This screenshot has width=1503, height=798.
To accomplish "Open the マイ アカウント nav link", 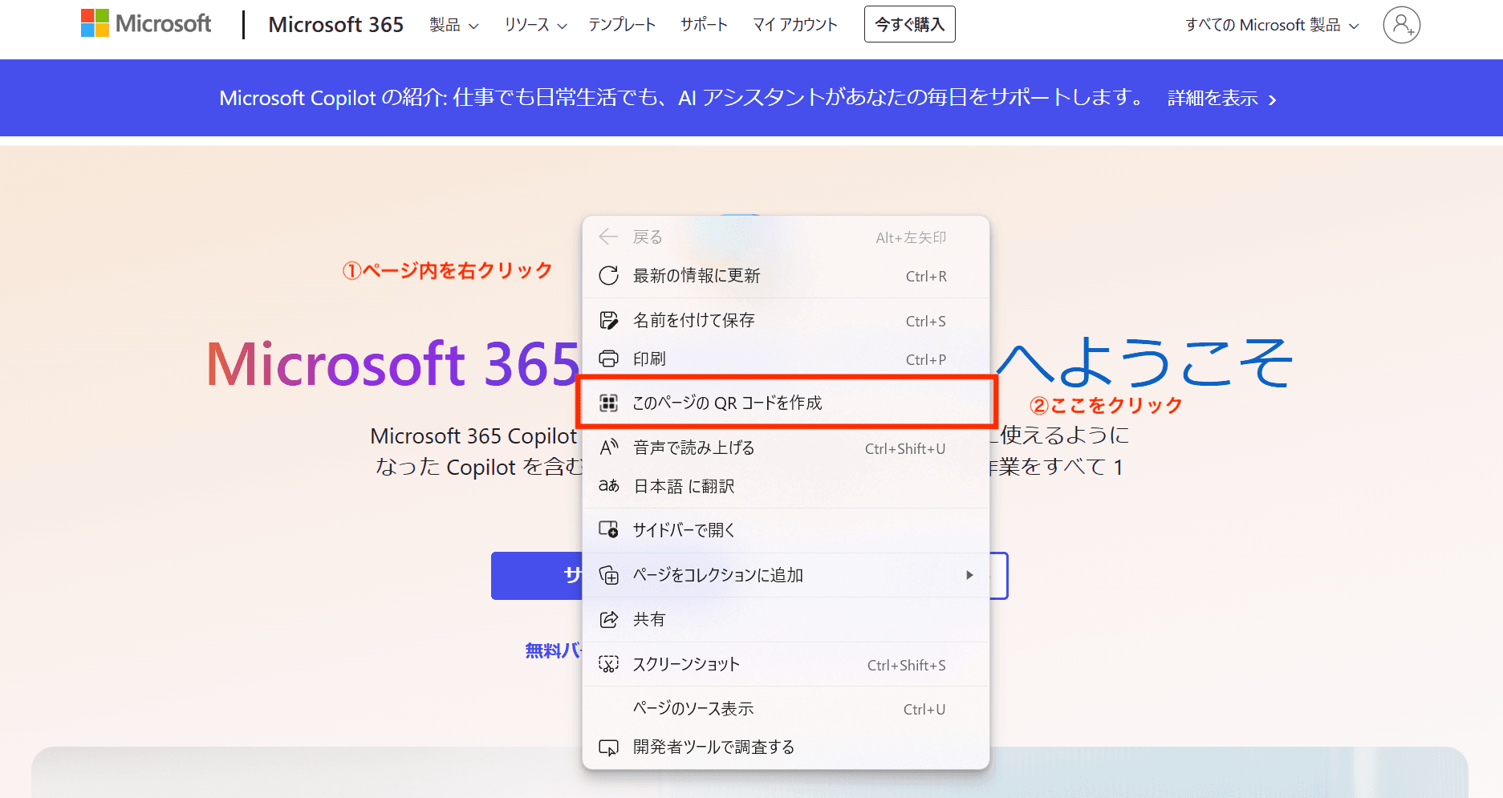I will 795,25.
